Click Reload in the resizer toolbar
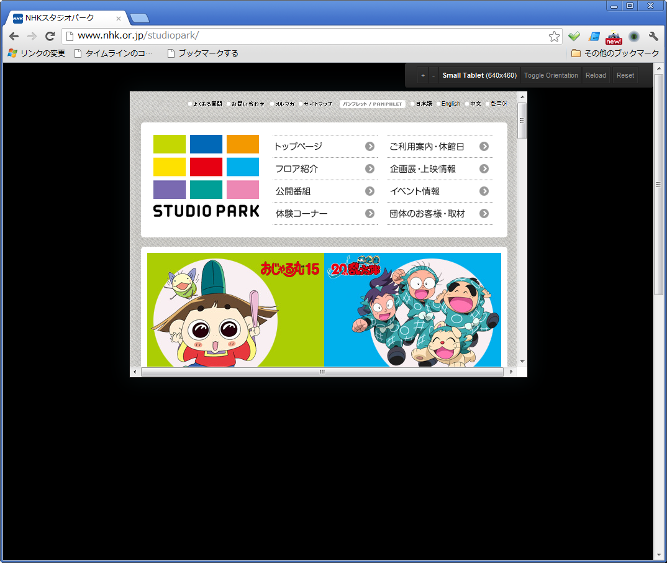Screen dimensions: 667x563 [596, 75]
